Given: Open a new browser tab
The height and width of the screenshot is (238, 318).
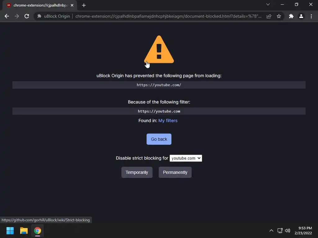Looking at the screenshot, I should pos(84,5).
